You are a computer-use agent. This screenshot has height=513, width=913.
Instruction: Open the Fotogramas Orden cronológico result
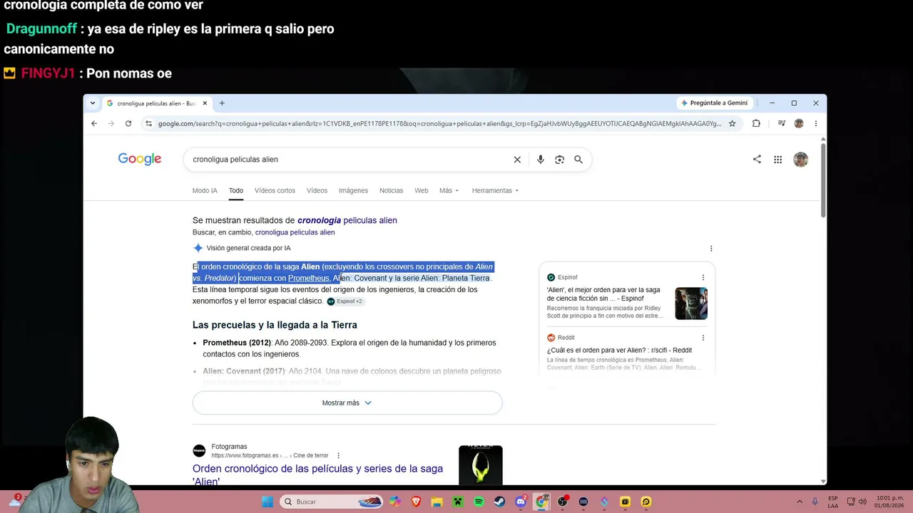(317, 475)
